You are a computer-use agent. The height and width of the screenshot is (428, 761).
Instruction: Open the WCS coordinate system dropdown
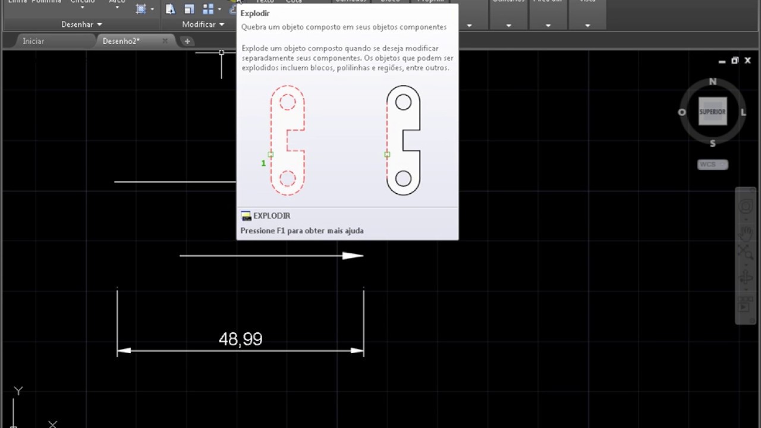point(712,165)
